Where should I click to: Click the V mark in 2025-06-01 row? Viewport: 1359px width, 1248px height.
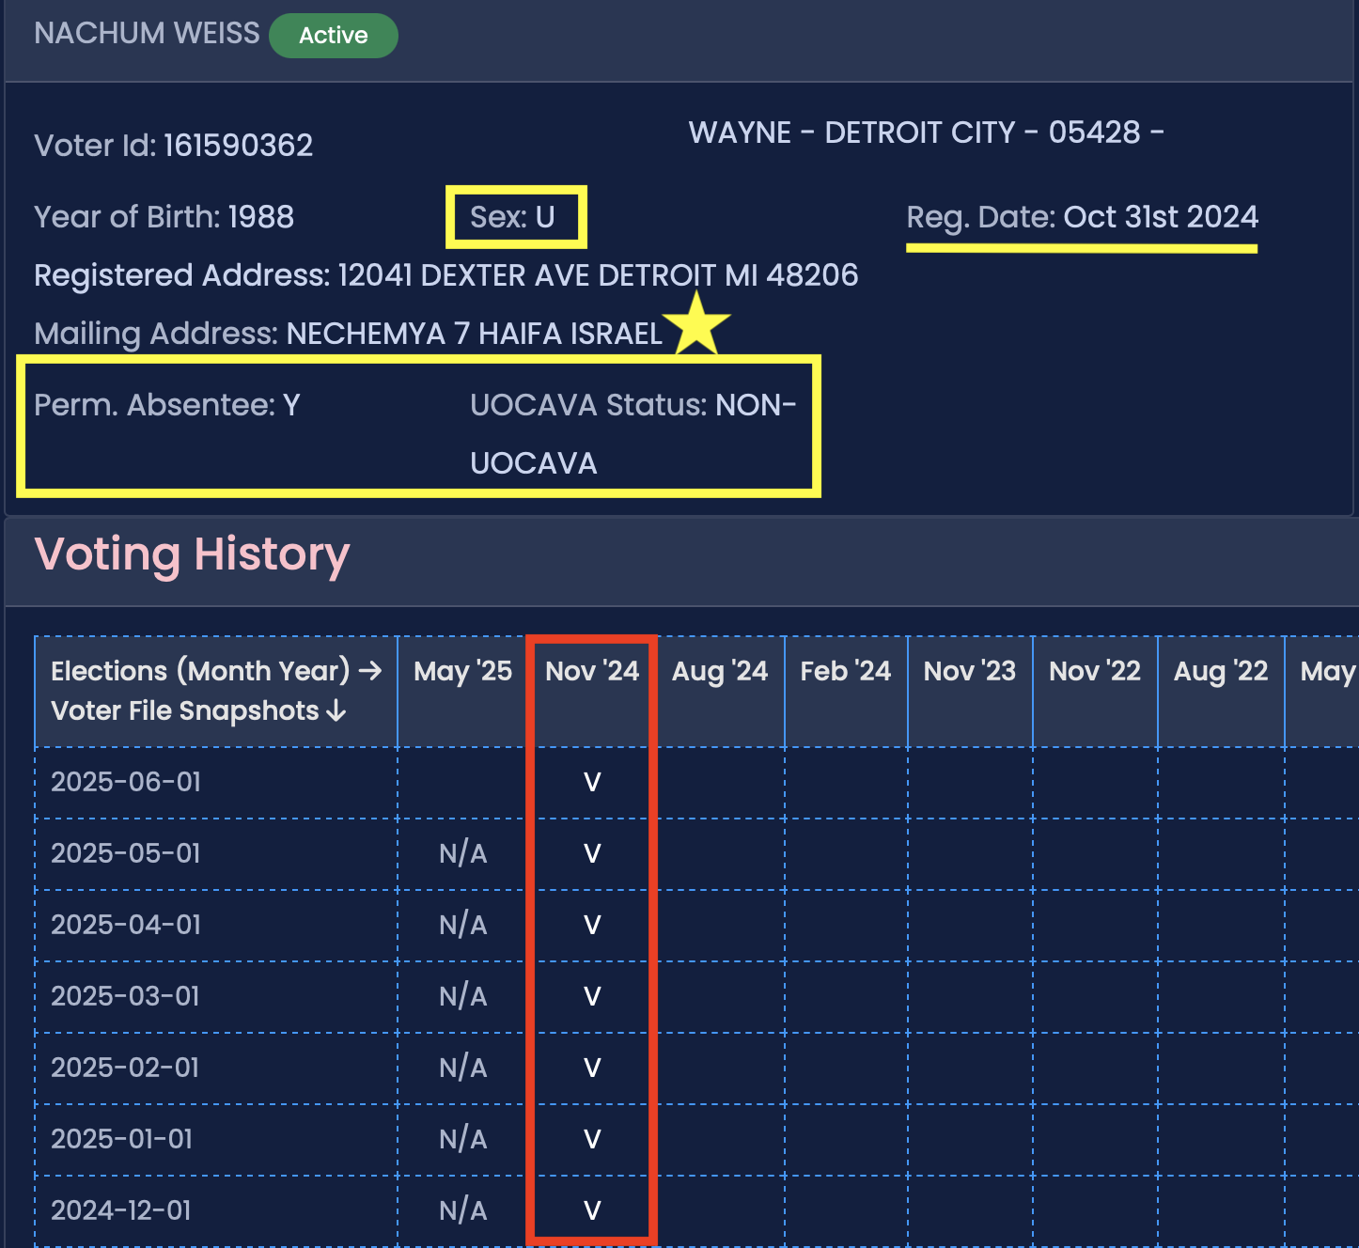[592, 782]
